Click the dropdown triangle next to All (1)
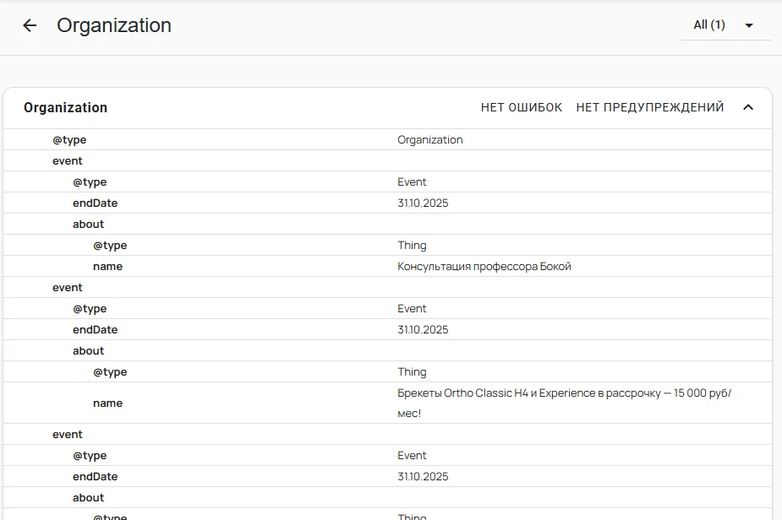Image resolution: width=782 pixels, height=520 pixels. tap(748, 25)
